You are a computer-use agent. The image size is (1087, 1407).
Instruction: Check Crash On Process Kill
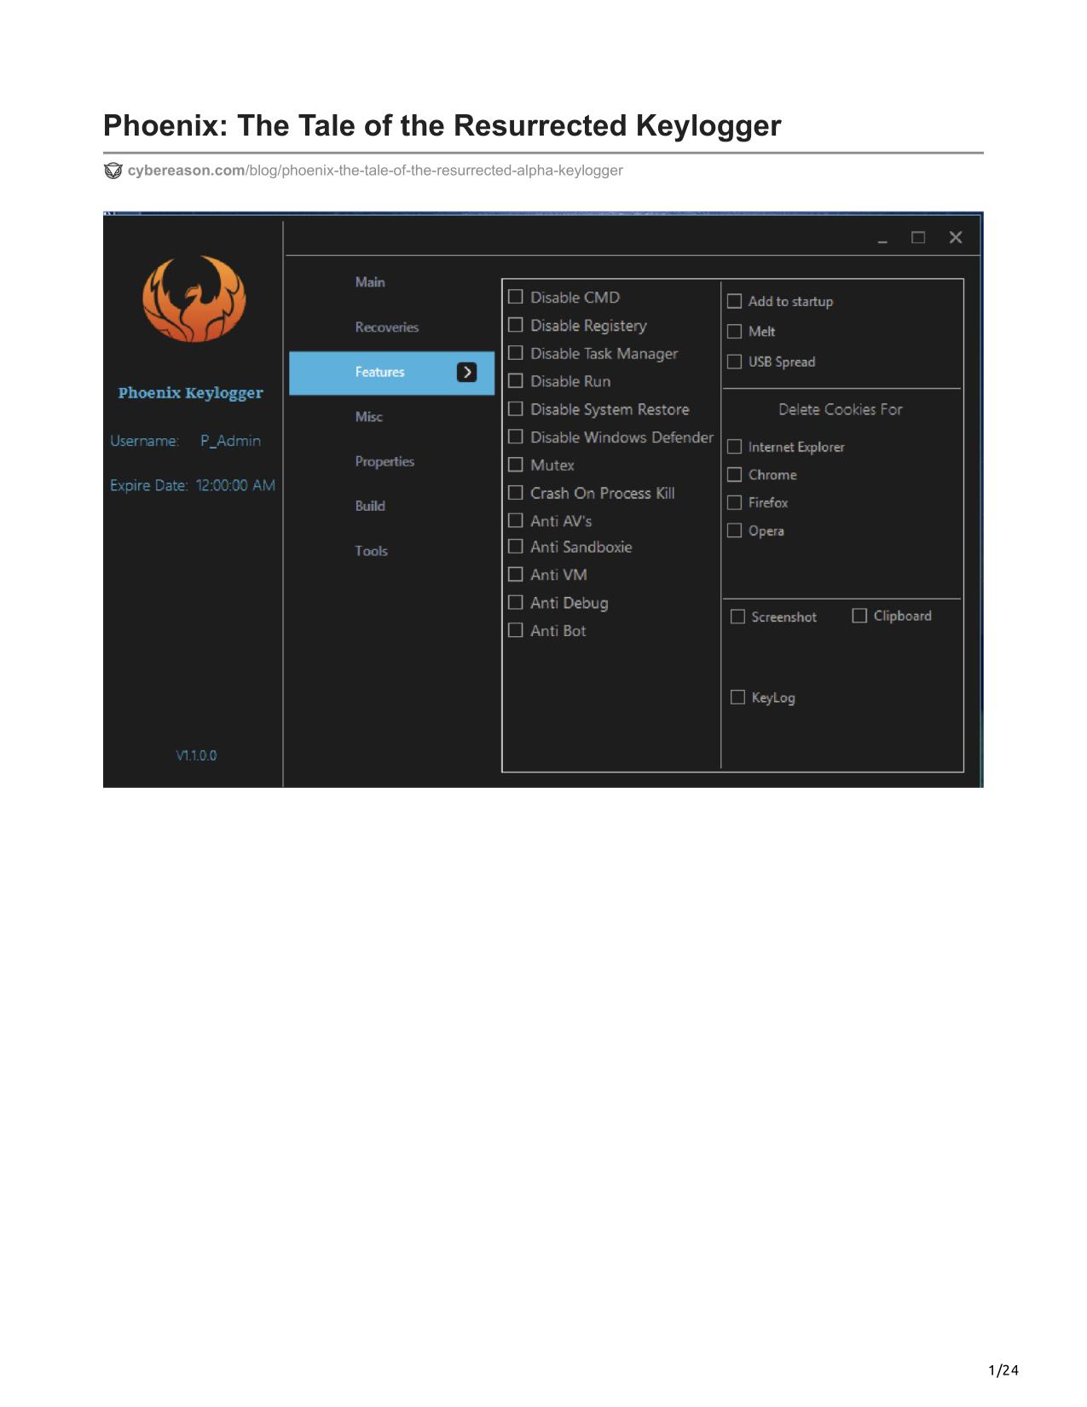pyautogui.click(x=516, y=493)
